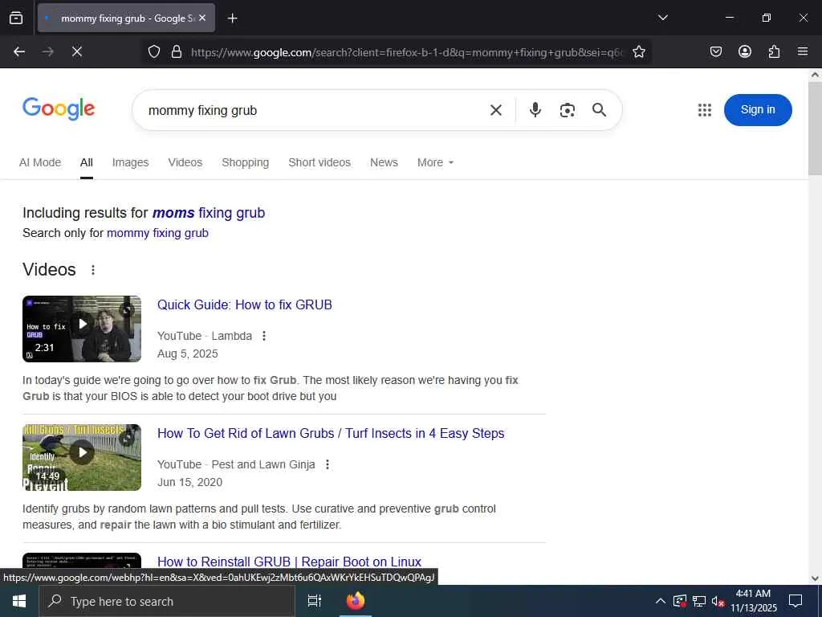Click Firefox icon on taskbar

point(355,601)
